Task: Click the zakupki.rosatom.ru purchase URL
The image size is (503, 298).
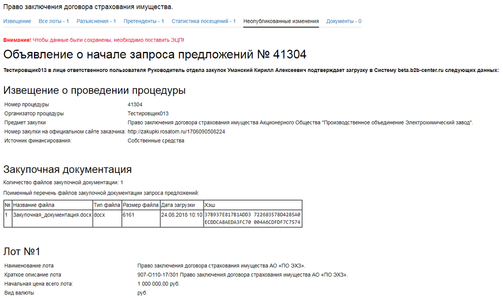Action: point(176,132)
